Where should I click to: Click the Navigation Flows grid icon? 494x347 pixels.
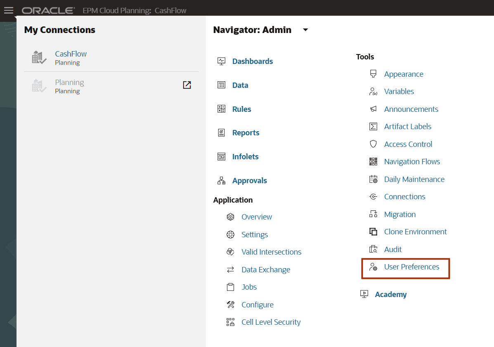[373, 162]
